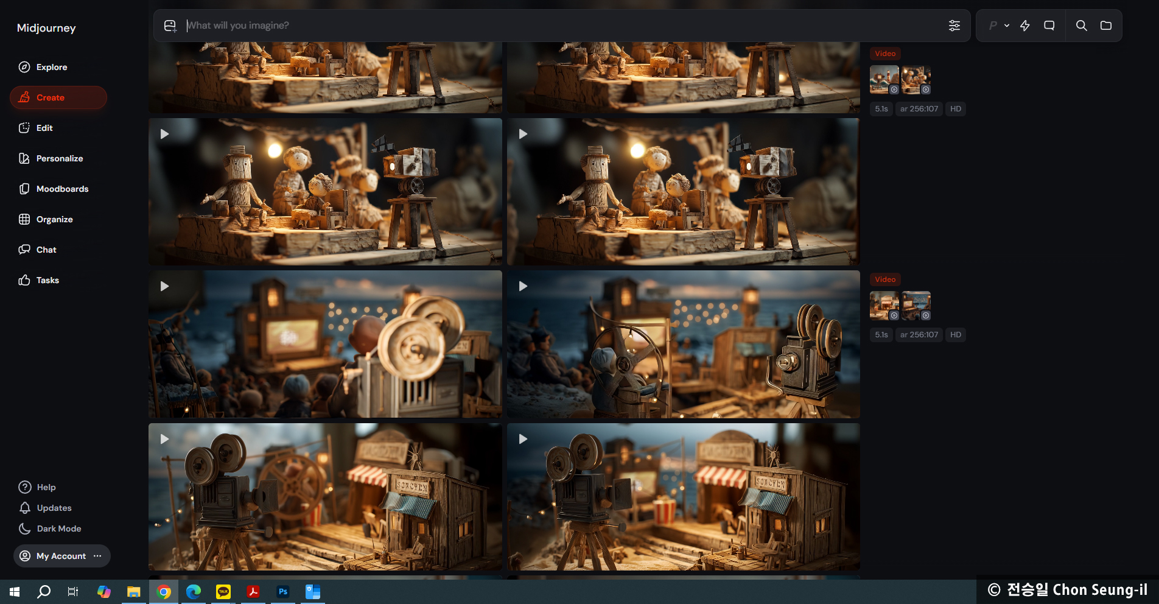The image size is (1159, 604).
Task: Play the left wooden puppets video
Action: pyautogui.click(x=325, y=192)
